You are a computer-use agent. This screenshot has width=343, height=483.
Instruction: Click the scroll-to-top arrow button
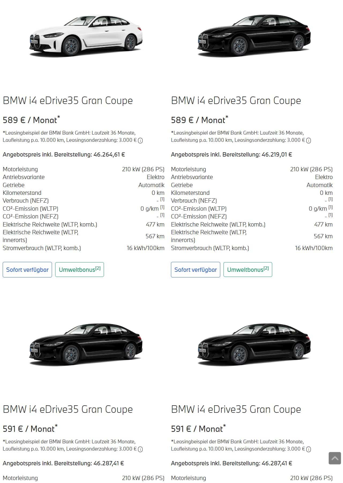point(335,458)
